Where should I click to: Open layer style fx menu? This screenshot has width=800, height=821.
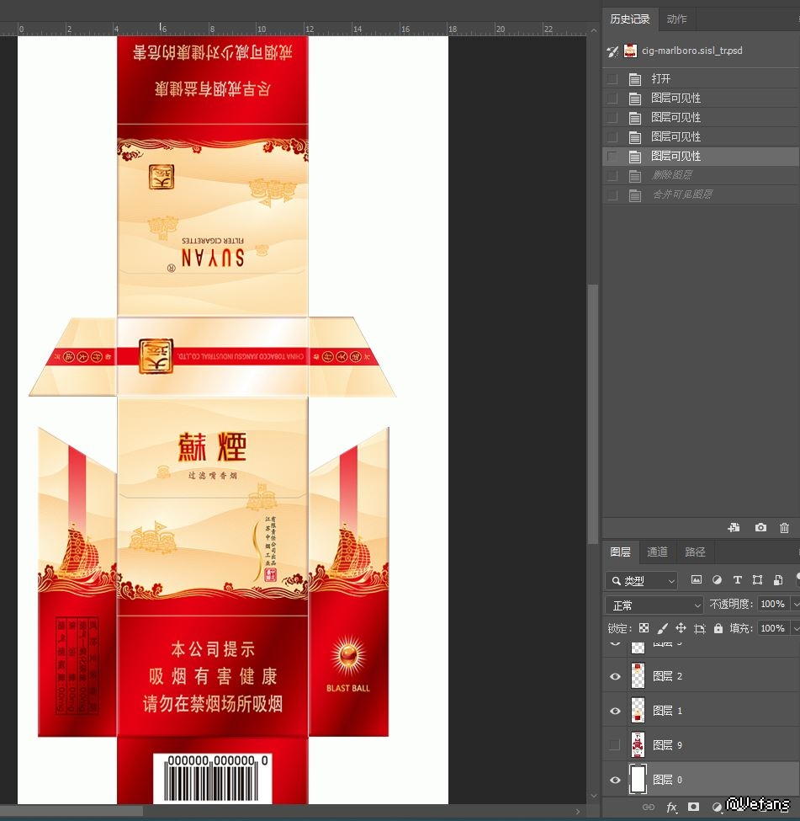(x=672, y=807)
